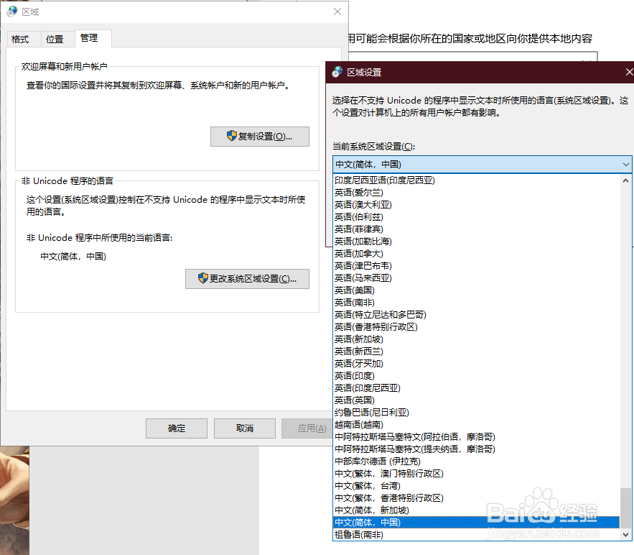Close the 区域 window
Image resolution: width=634 pixels, height=555 pixels.
pos(337,12)
